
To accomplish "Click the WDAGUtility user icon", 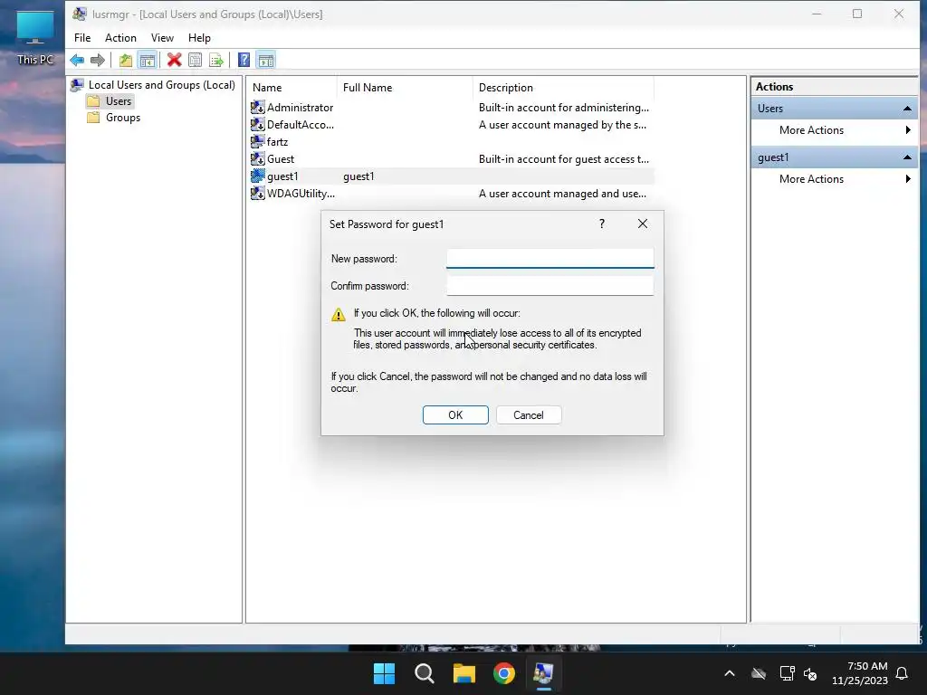I will pyautogui.click(x=258, y=194).
